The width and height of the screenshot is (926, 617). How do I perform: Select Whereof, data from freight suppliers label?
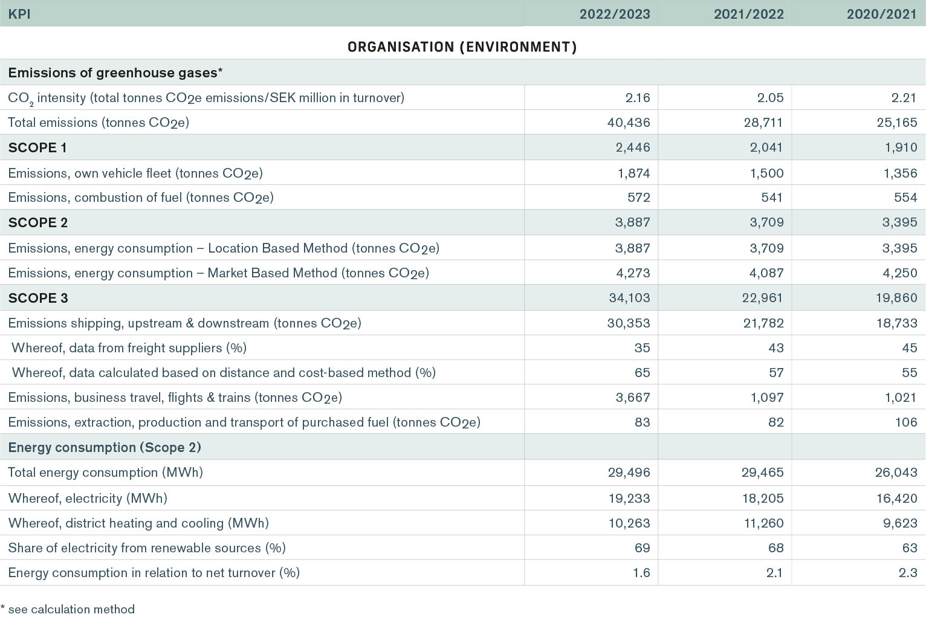coord(129,348)
